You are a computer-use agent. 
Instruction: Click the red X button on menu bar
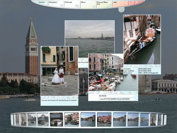pos(137,2)
